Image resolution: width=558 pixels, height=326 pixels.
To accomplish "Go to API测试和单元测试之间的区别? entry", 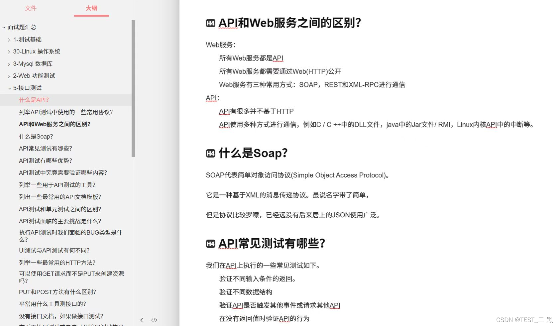I will (x=60, y=209).
